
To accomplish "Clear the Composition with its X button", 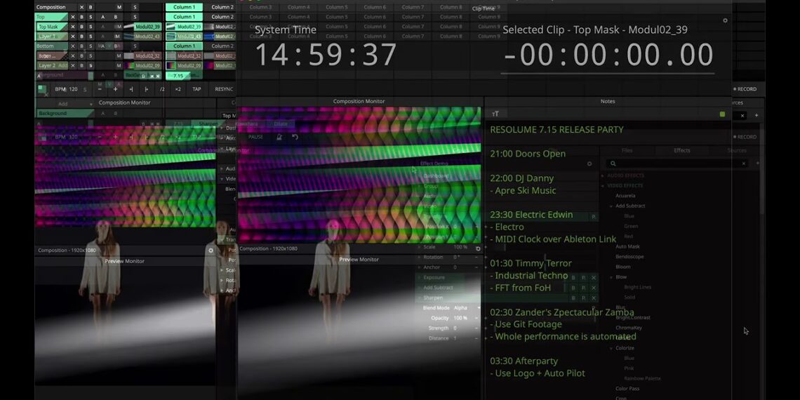I will (x=81, y=7).
